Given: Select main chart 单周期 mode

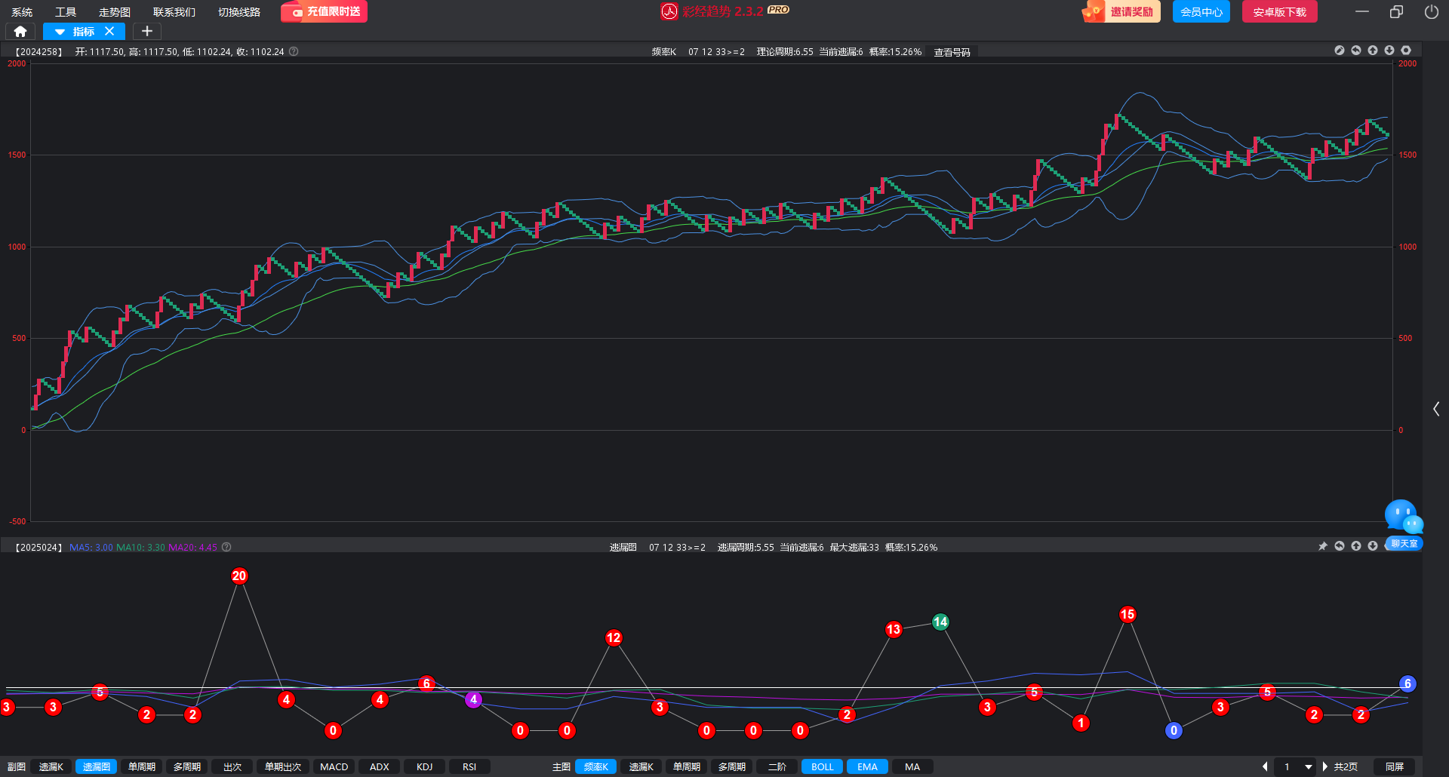Looking at the screenshot, I should (687, 766).
